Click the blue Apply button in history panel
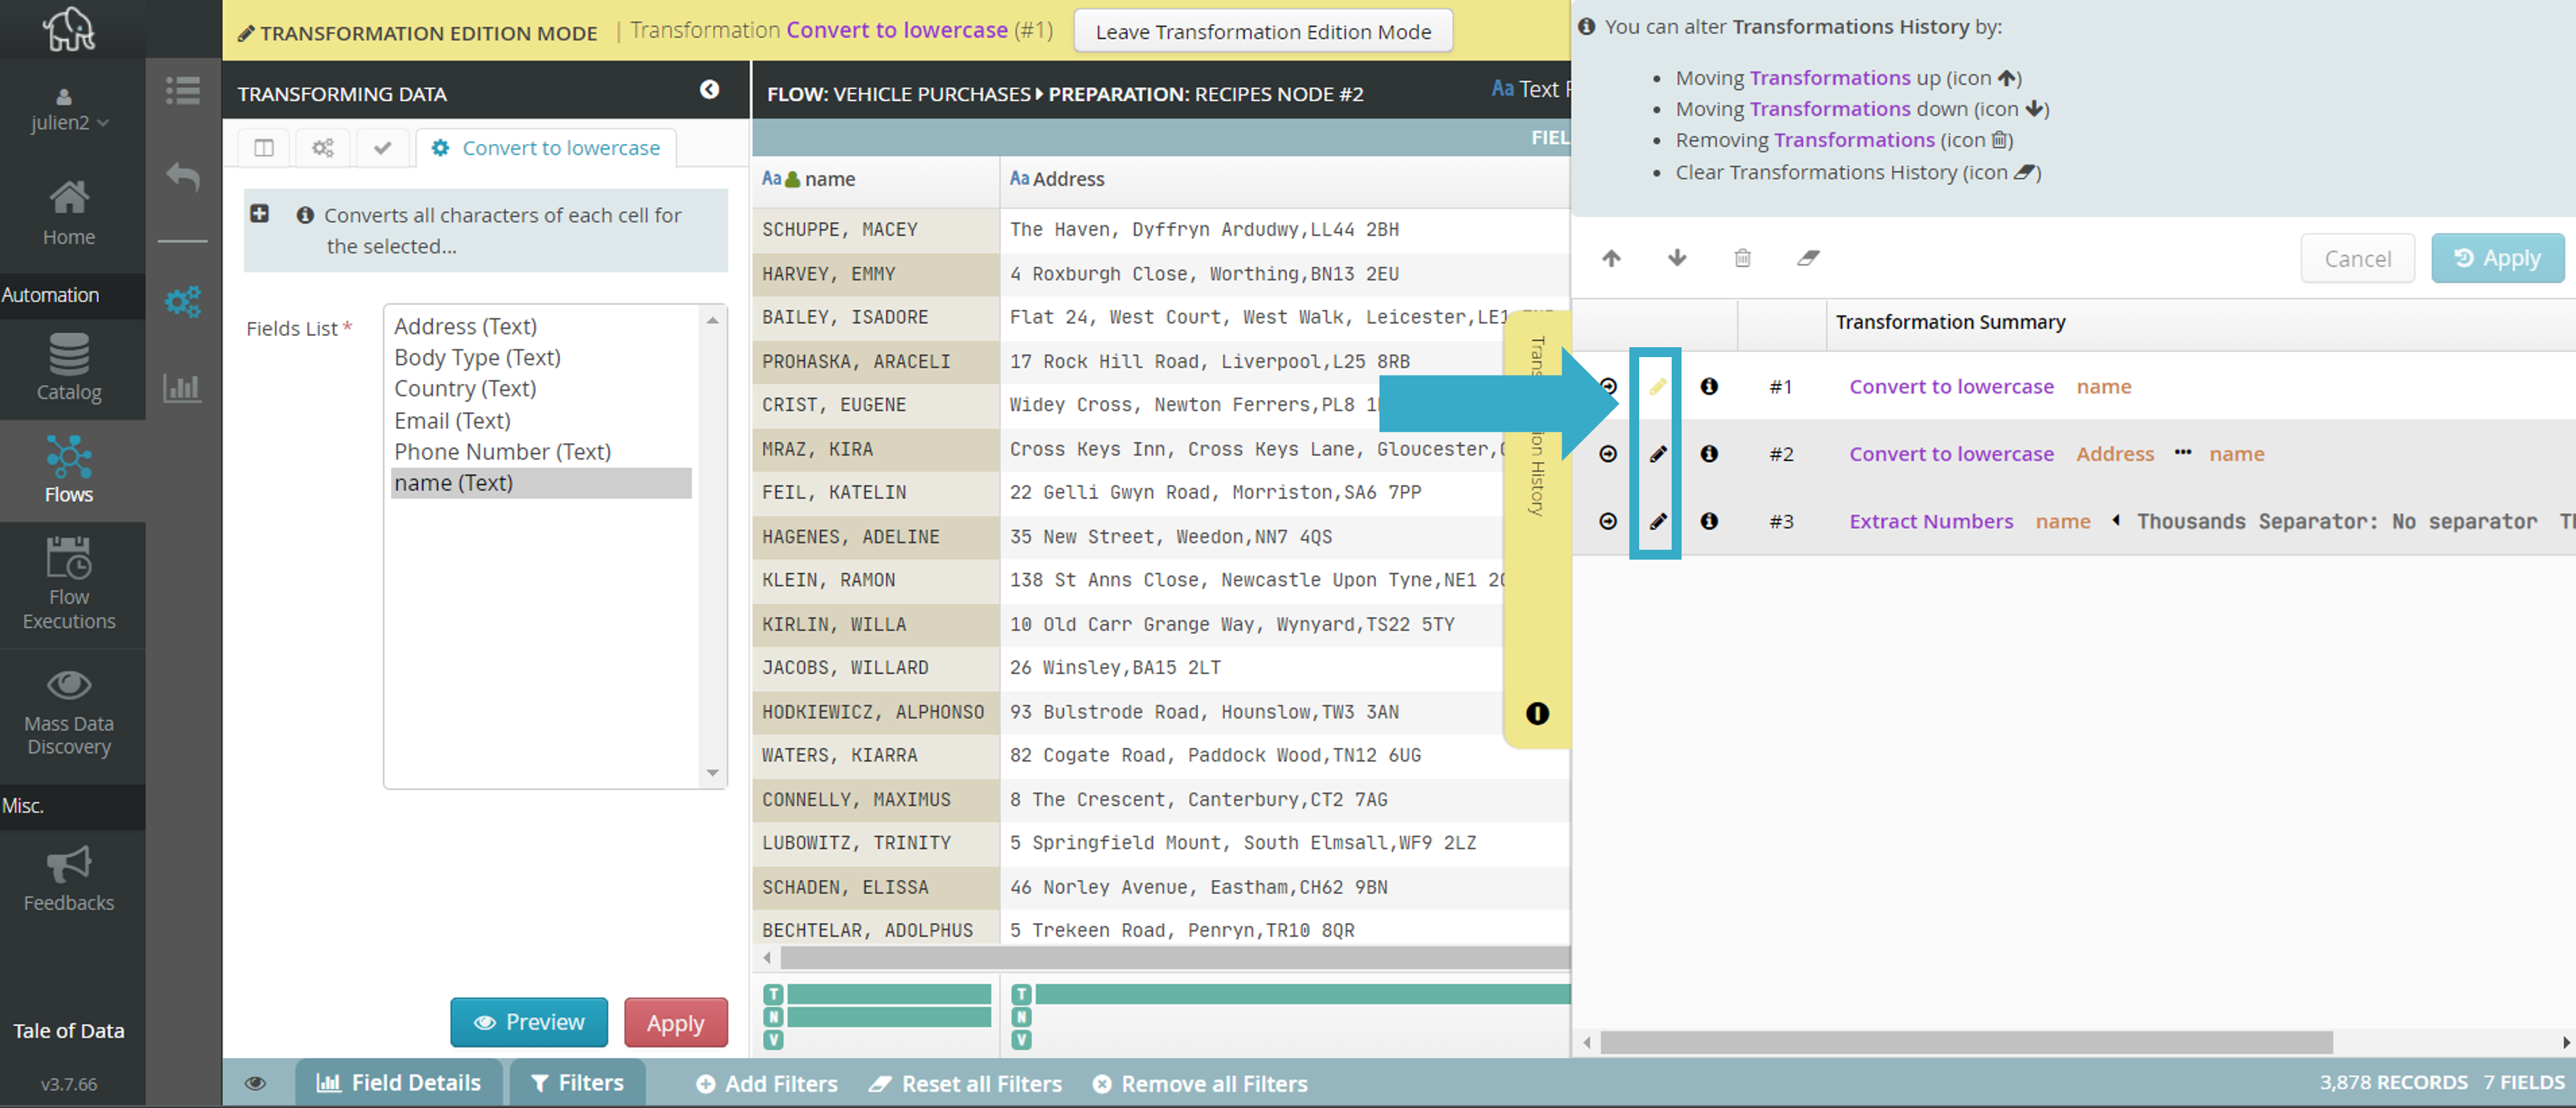Image resolution: width=2576 pixels, height=1108 pixels. [x=2498, y=258]
